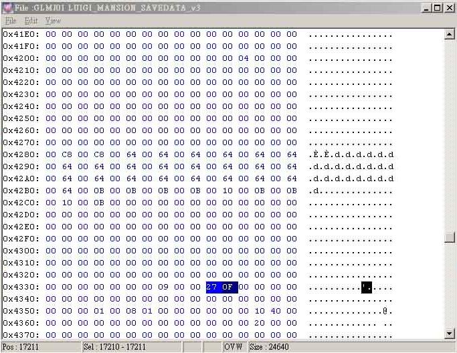Click the @ character in ASCII column

coord(385,311)
